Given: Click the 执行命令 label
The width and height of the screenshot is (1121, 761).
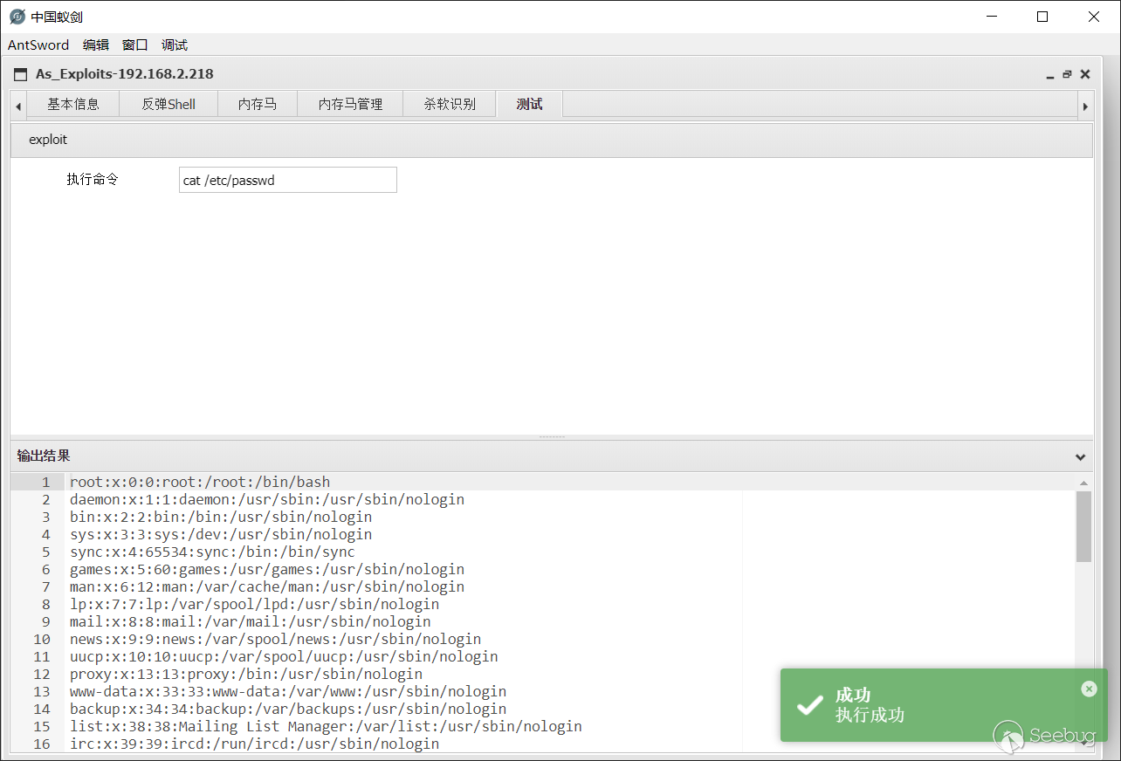Looking at the screenshot, I should coord(93,180).
